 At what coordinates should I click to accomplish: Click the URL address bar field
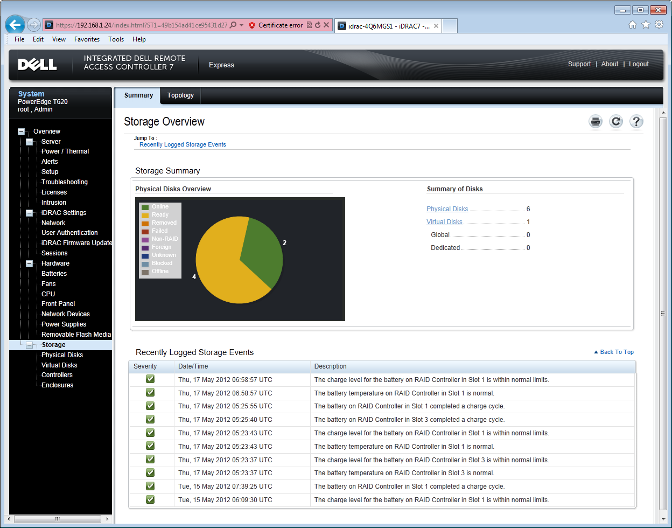click(141, 25)
